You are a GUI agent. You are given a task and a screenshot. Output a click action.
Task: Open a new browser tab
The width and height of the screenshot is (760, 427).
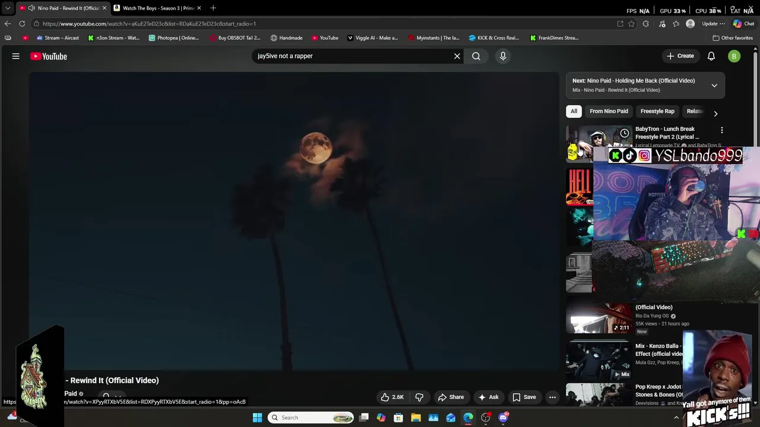click(x=213, y=8)
